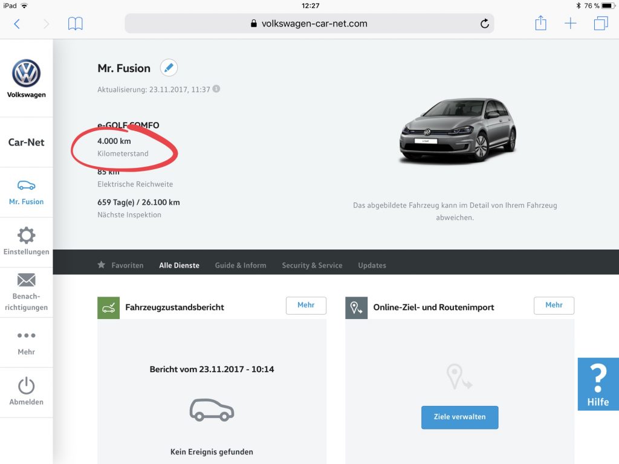Tap the Safari share icon
This screenshot has height=464, width=619.
click(x=540, y=24)
